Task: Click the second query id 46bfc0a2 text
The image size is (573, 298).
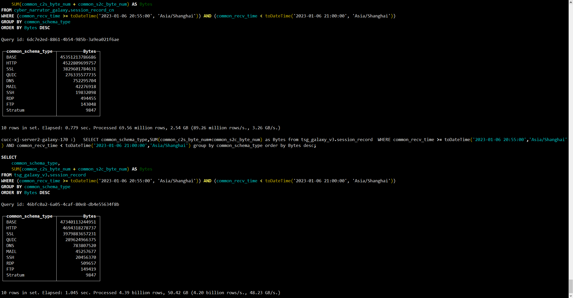Action: (x=73, y=204)
